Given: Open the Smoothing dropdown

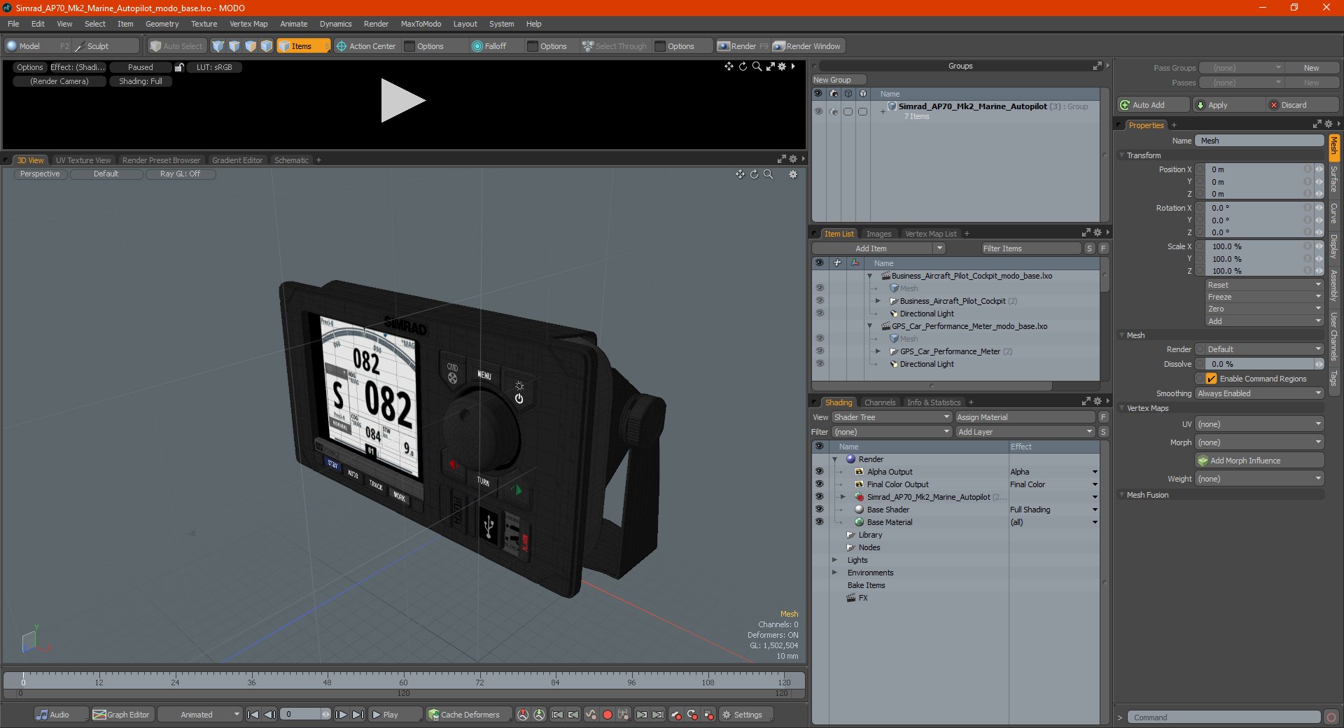Looking at the screenshot, I should [x=1259, y=393].
